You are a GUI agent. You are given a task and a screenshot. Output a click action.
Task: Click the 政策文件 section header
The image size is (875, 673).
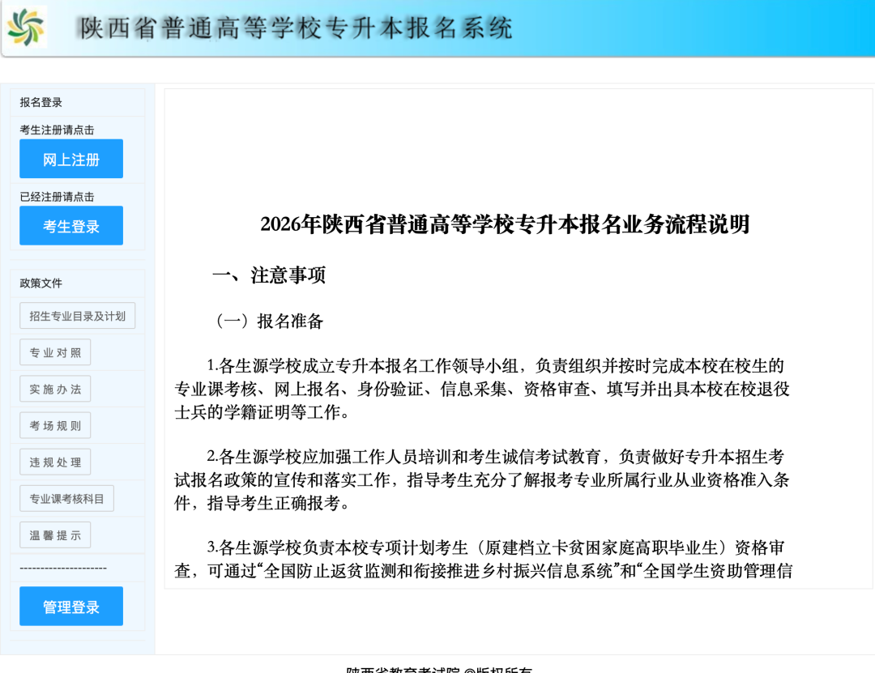pyautogui.click(x=41, y=283)
